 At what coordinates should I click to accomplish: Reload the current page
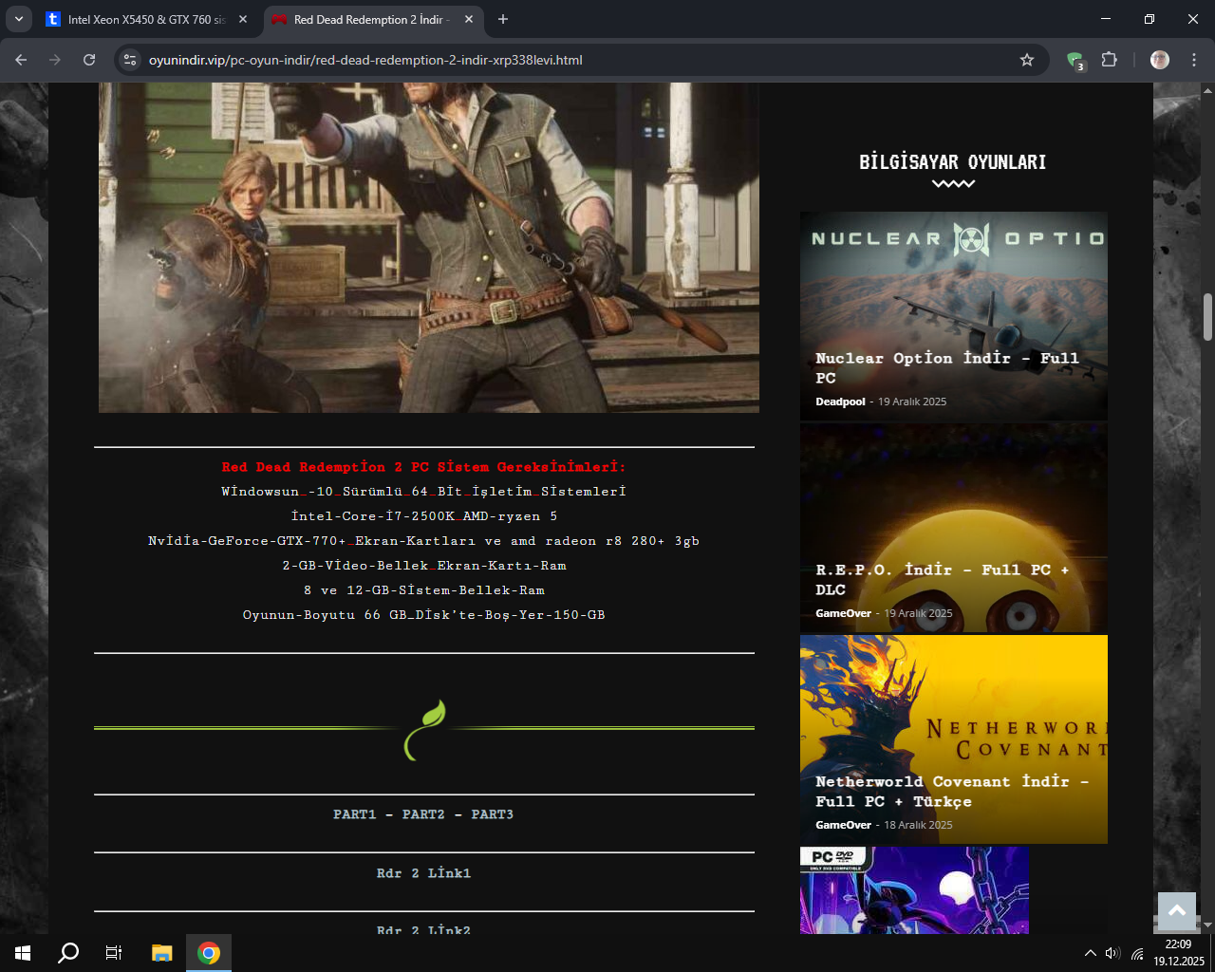[89, 60]
